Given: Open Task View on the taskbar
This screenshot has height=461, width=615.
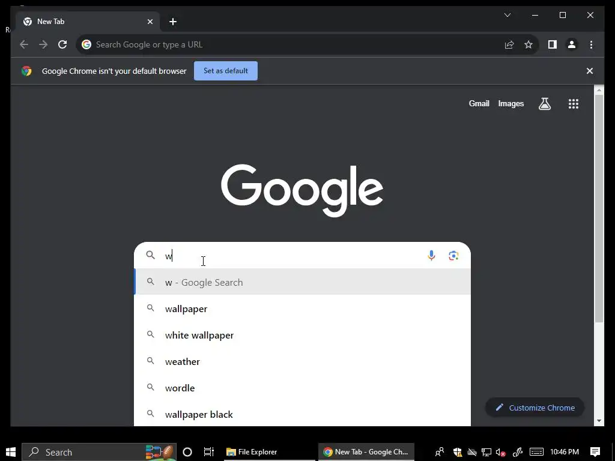Looking at the screenshot, I should pyautogui.click(x=208, y=452).
